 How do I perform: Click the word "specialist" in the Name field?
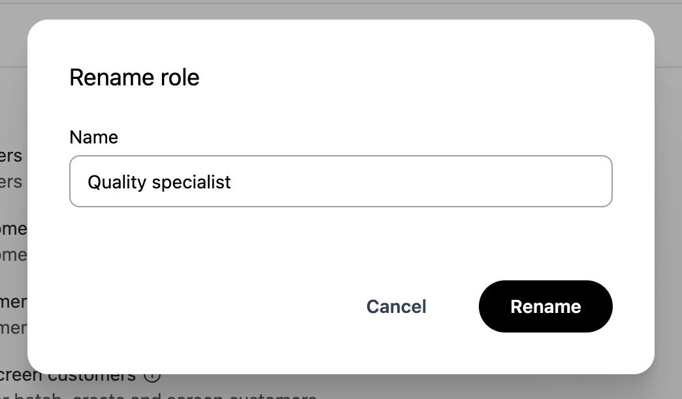[x=191, y=181]
